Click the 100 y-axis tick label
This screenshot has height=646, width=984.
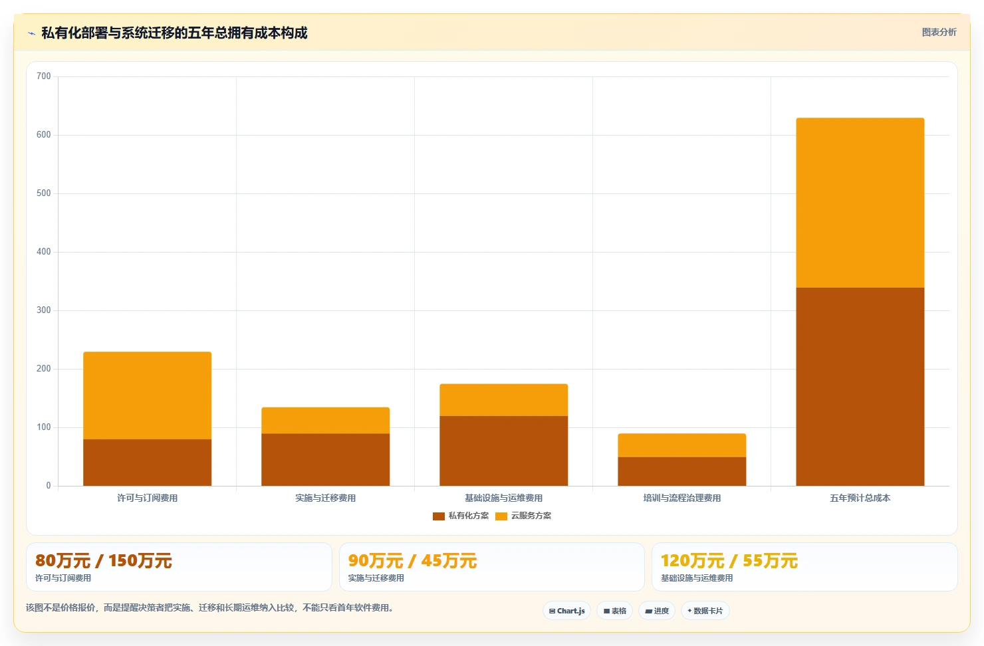pyautogui.click(x=44, y=427)
